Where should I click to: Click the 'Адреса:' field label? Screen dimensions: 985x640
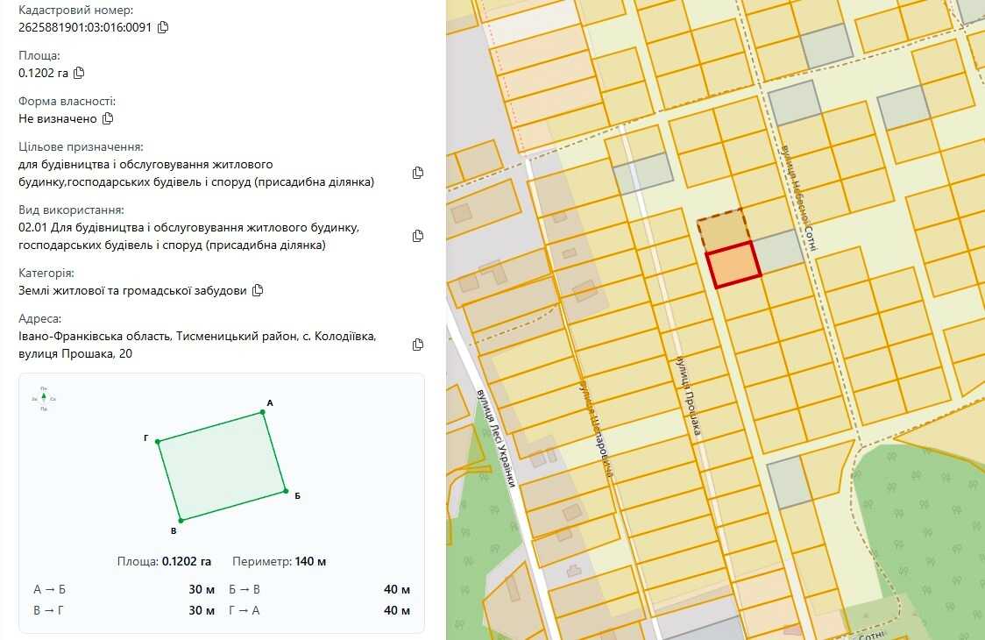[x=40, y=319]
